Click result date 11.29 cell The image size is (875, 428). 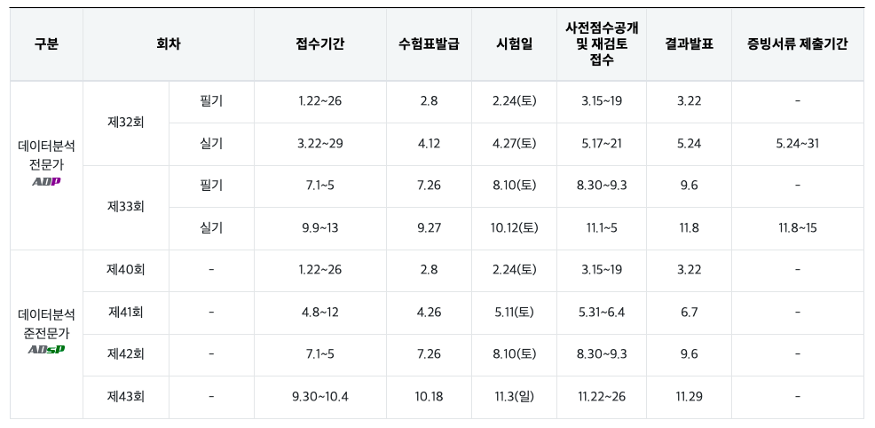tap(689, 397)
